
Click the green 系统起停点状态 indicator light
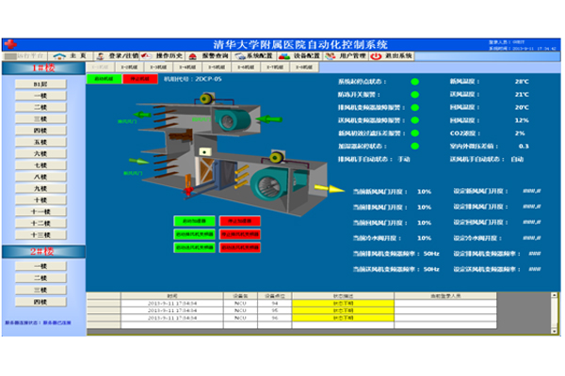414,82
